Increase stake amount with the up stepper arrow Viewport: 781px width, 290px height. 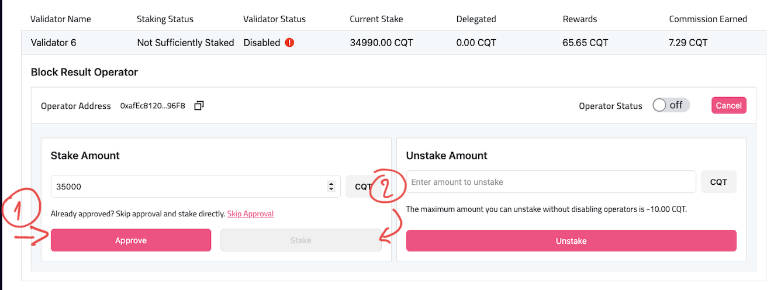(331, 184)
